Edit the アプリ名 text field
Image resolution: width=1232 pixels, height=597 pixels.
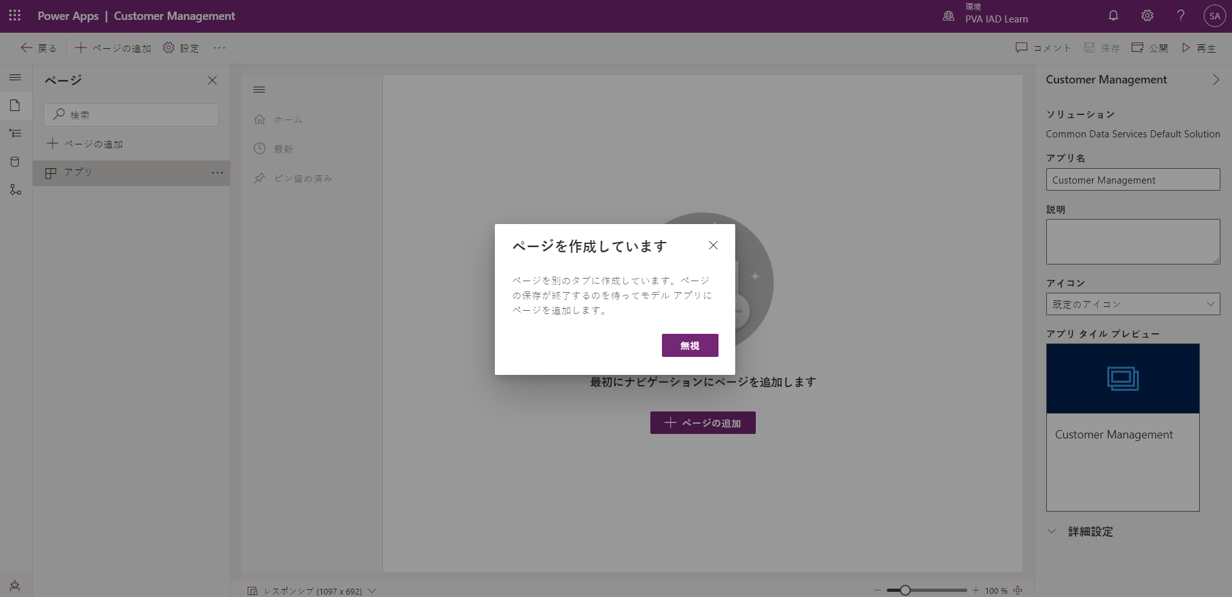(x=1133, y=180)
